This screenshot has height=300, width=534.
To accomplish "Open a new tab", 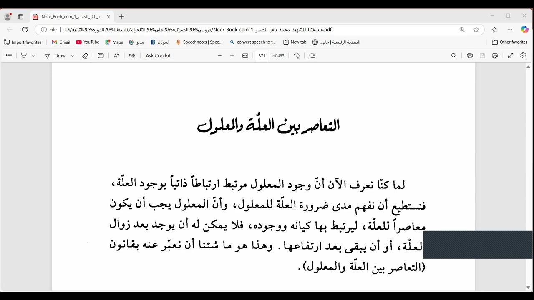I will 121,17.
